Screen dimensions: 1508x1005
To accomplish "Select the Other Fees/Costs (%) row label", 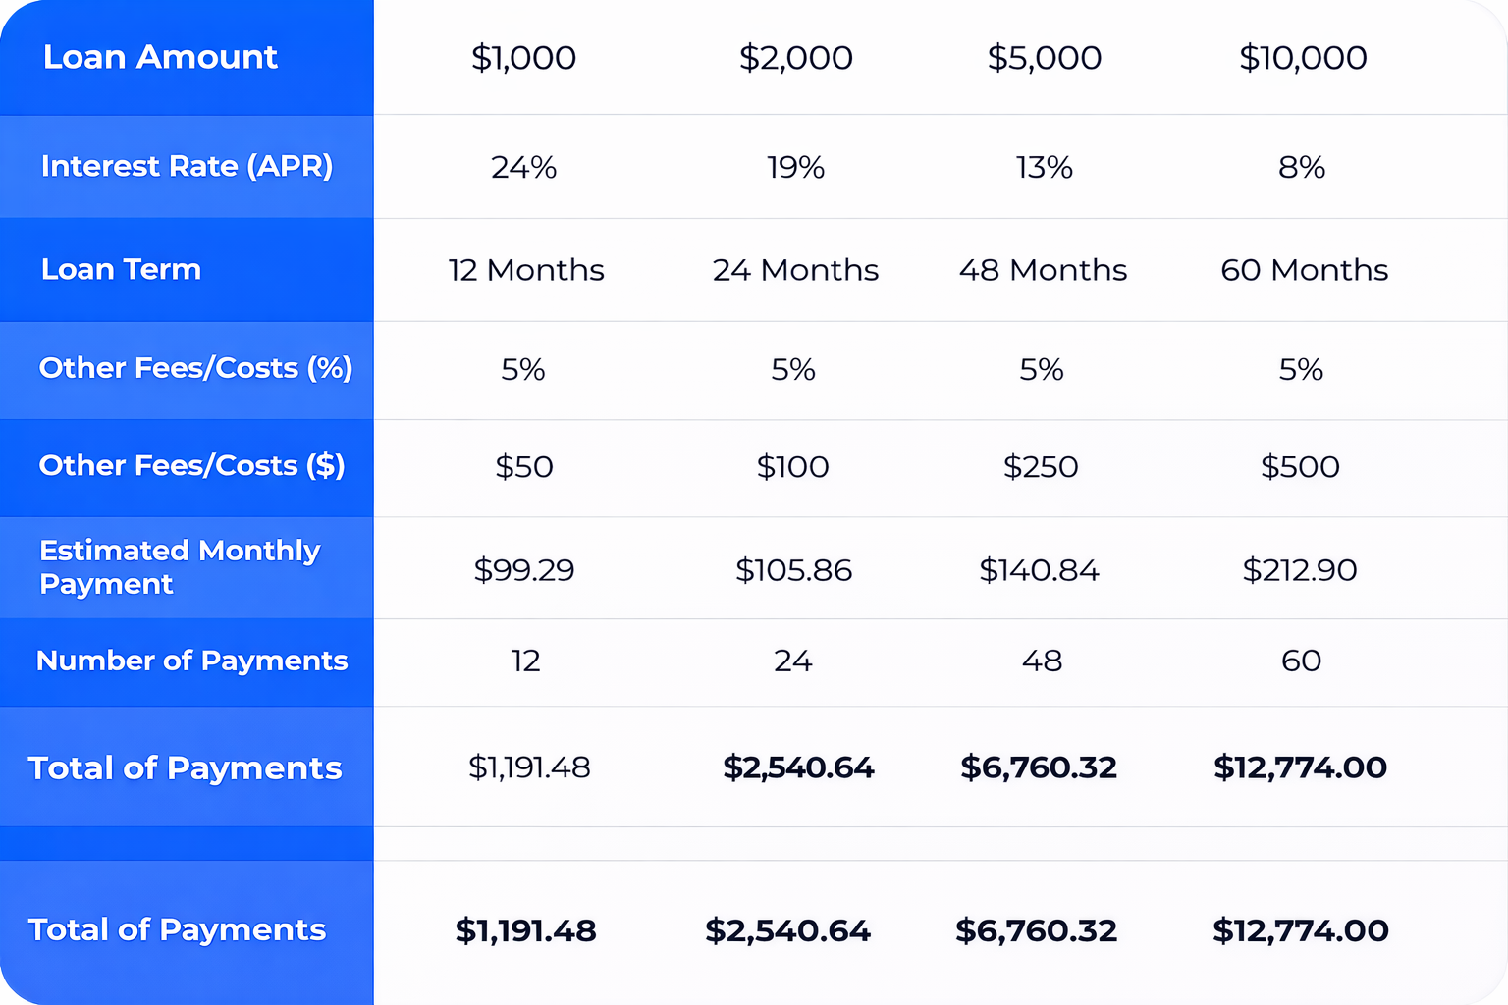I will point(195,368).
